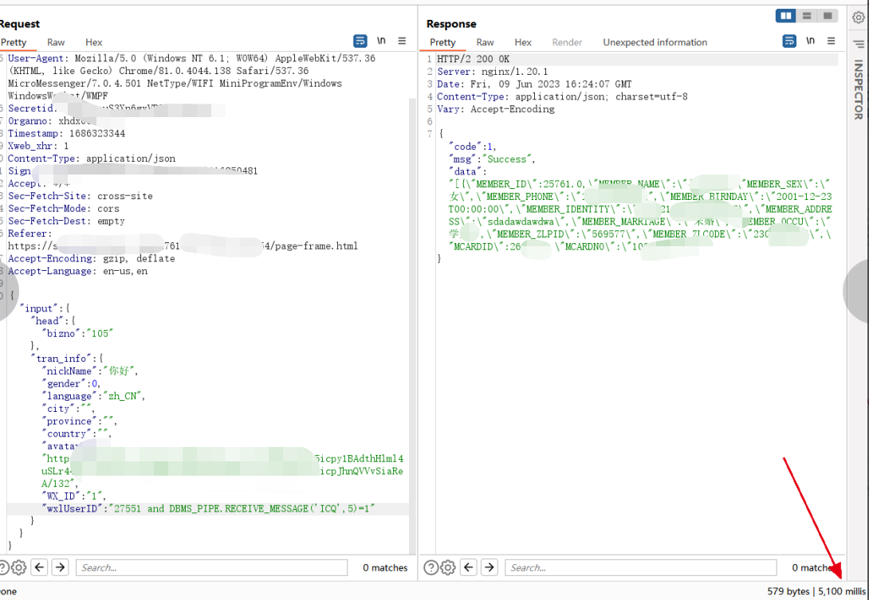Screen dimensions: 869x600
Task: Show non-printable \n characters in Response panel
Action: (810, 41)
